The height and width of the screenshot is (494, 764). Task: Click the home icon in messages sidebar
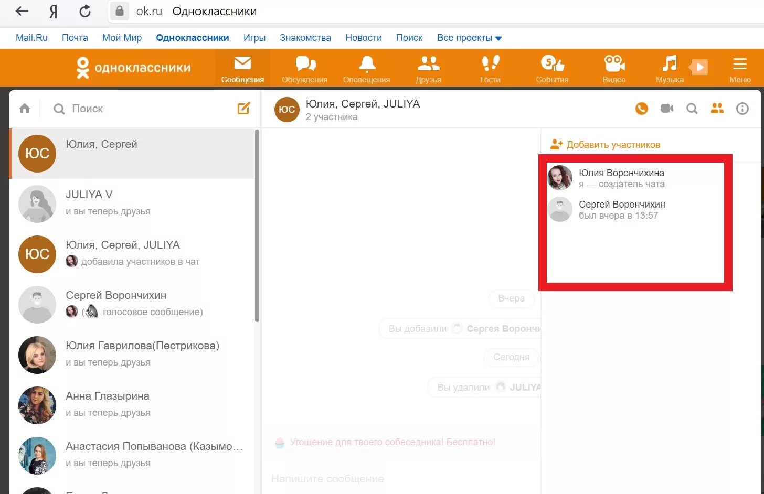tap(25, 109)
